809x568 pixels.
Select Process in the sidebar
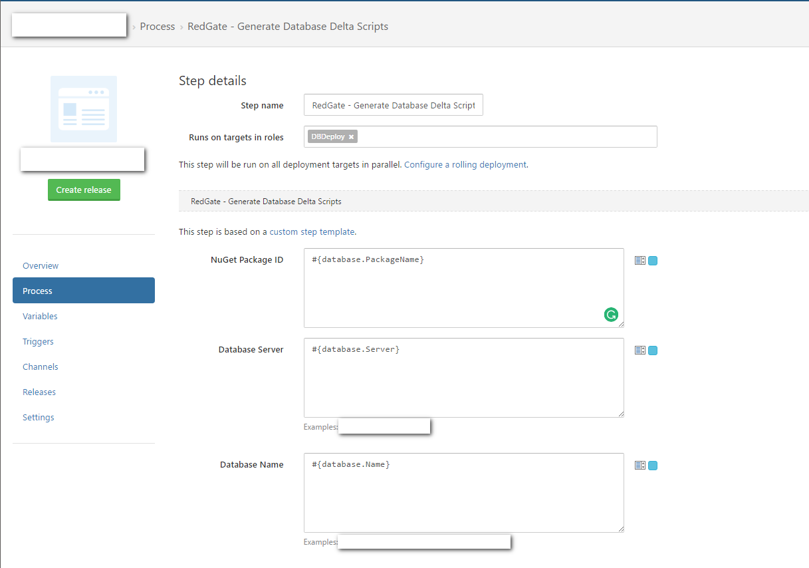pos(84,291)
